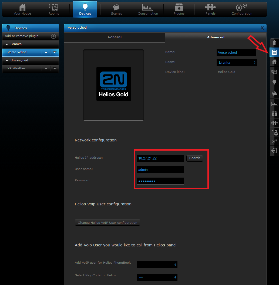Open Consumption chart in top navigation
Viewport: 279px width, 285px height.
click(148, 9)
